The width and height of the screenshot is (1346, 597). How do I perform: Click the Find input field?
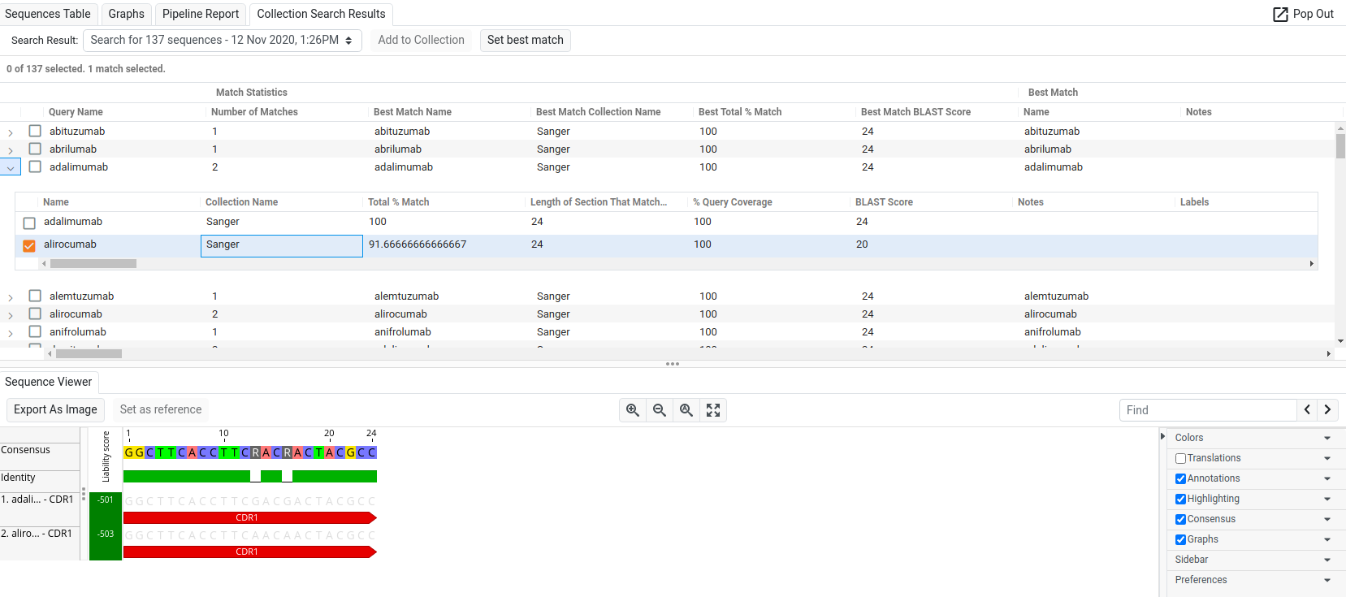click(1208, 410)
